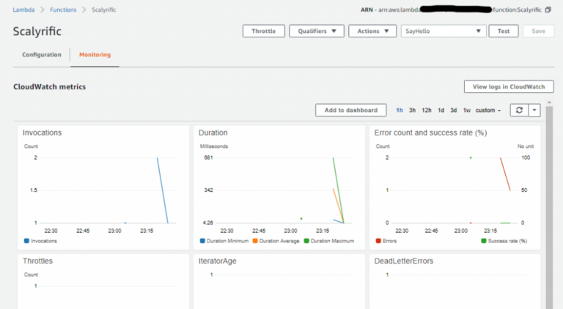This screenshot has height=309, width=563.
Task: Open the Actions dropdown menu
Action: [373, 31]
